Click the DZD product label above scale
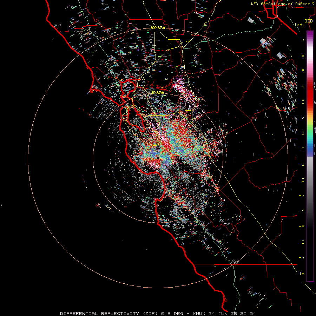Screen dimensions: 316x316 click(309, 21)
